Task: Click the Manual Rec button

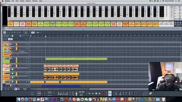Action: (x=6, y=36)
